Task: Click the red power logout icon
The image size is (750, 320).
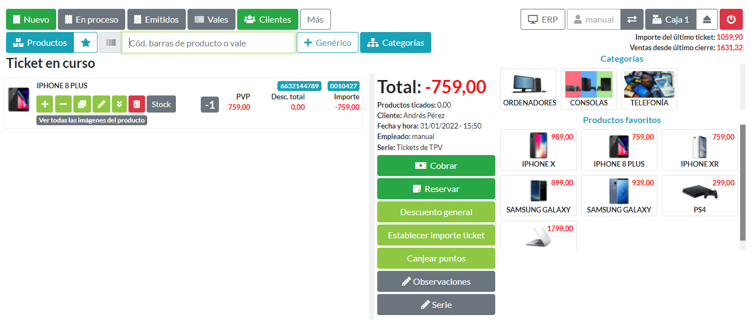Action: (x=731, y=19)
